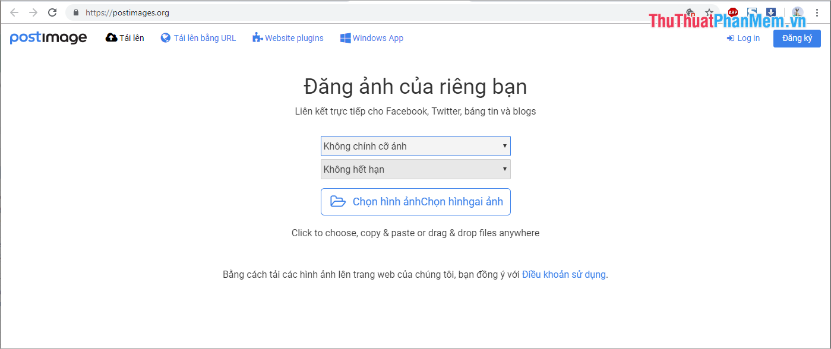The image size is (831, 349).
Task: Click the browser profile avatar icon
Action: click(x=798, y=12)
